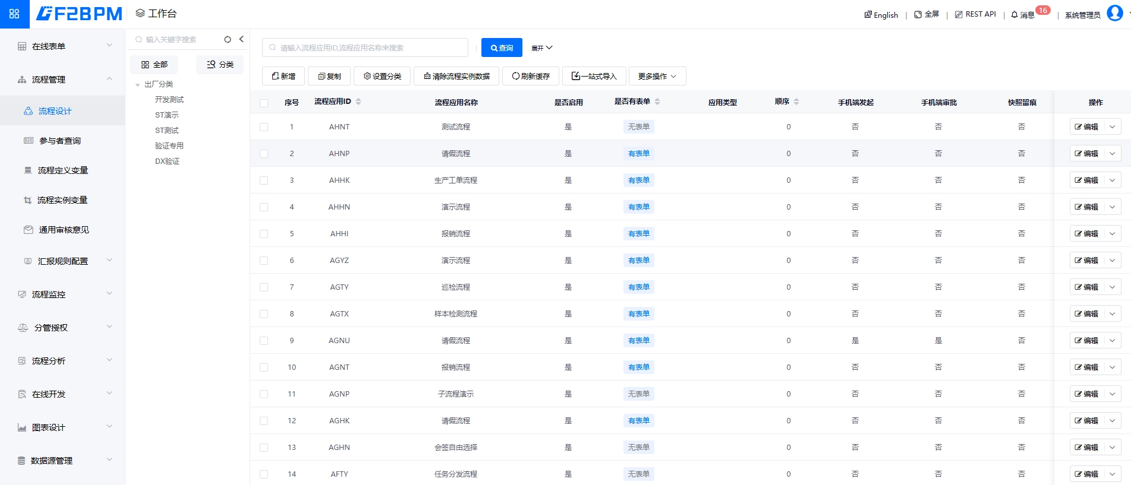Screen dimensions: 1131x485
Task: Click the 查询 search button
Action: click(502, 47)
